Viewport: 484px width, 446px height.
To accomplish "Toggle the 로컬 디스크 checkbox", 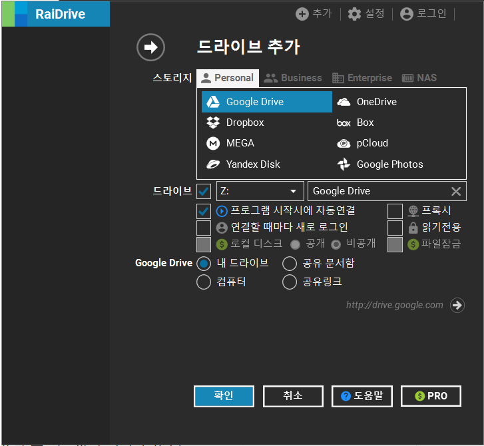I will [204, 244].
